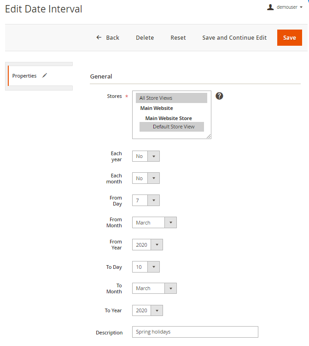The image size is (309, 346).
Task: Expand the From Day dropdown
Action: point(146,200)
